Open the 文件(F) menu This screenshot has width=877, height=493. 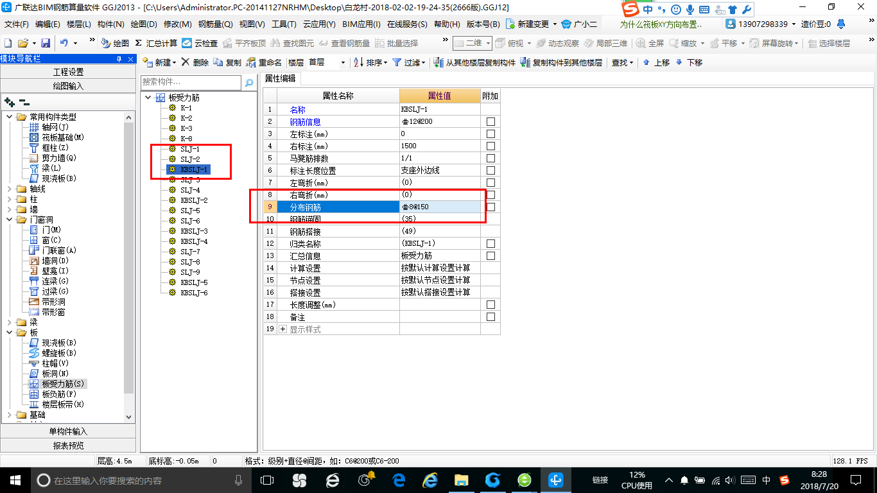pos(17,24)
